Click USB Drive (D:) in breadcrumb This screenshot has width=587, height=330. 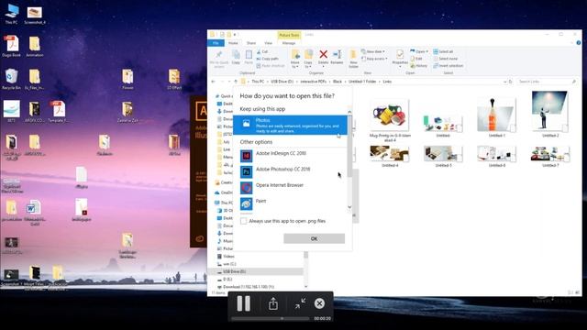[x=282, y=82]
